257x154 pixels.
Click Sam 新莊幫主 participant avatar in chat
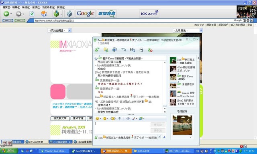(x=173, y=61)
